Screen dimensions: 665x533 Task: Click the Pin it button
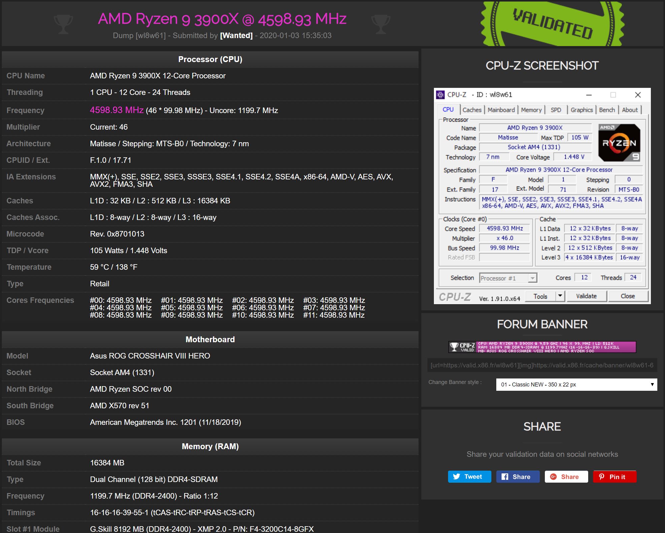click(x=614, y=476)
